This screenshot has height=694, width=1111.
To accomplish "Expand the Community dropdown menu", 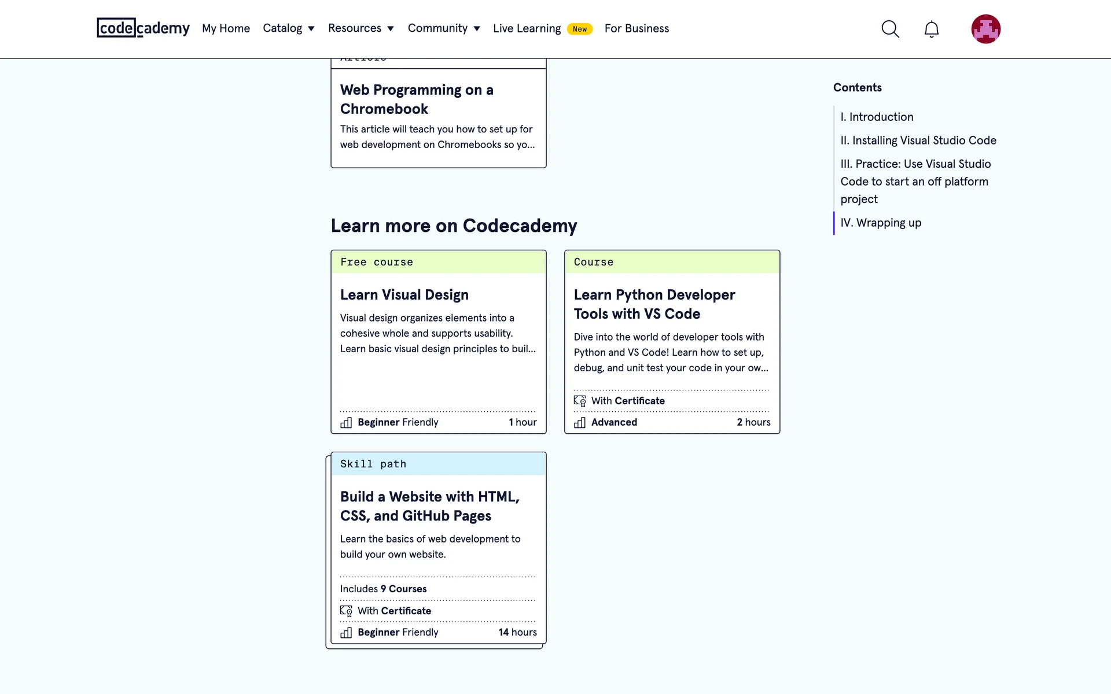I will point(443,28).
